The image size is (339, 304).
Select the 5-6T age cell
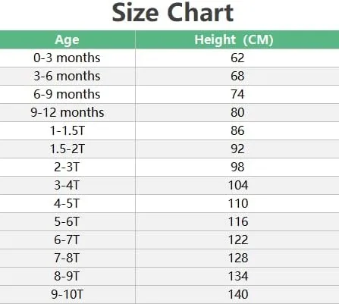[x=67, y=221]
